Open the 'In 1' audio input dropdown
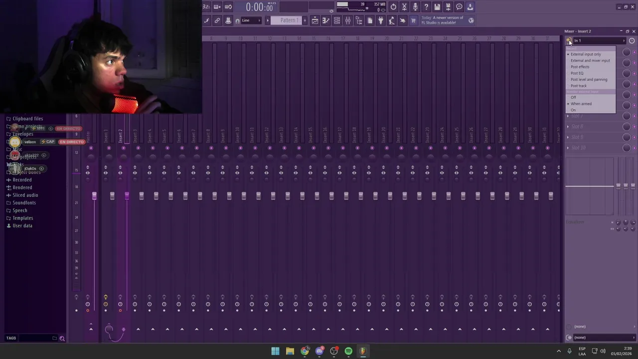The width and height of the screenshot is (638, 359). pos(600,41)
